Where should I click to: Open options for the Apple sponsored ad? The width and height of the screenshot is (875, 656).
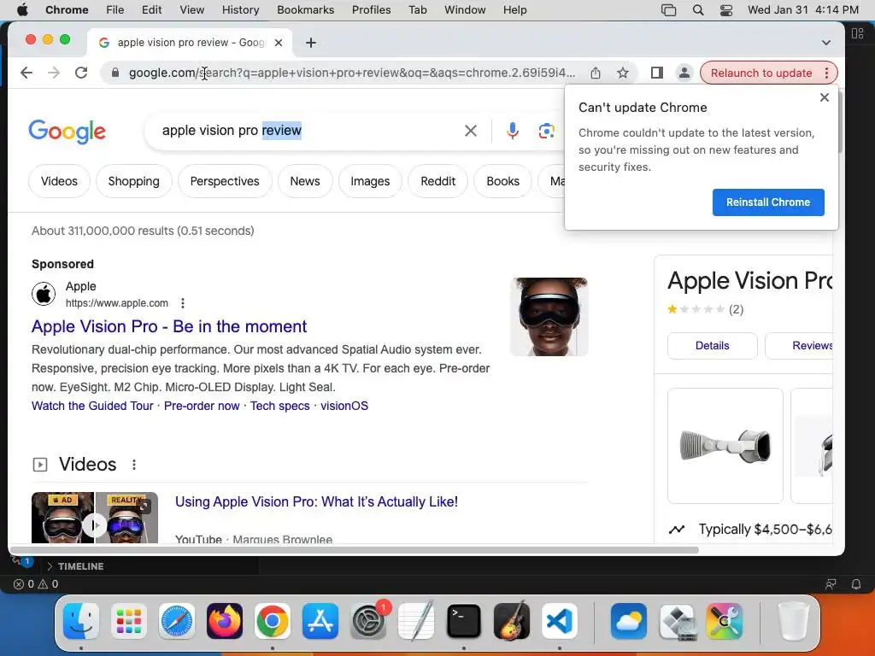pyautogui.click(x=183, y=303)
